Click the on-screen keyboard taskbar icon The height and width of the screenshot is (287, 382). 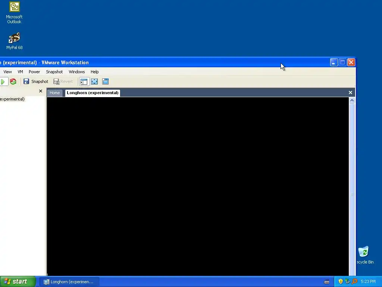click(x=327, y=282)
